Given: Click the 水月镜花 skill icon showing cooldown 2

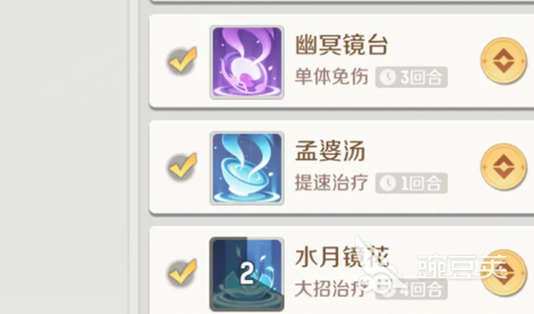Looking at the screenshot, I should [247, 275].
